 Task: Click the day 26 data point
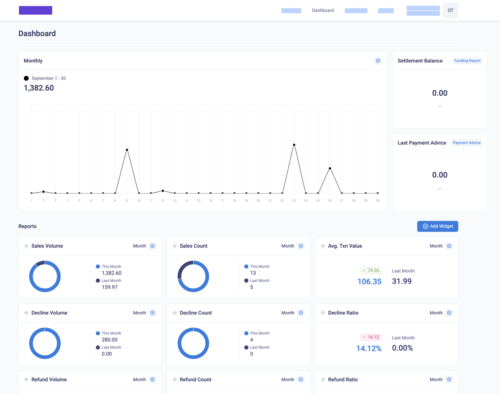(x=330, y=168)
